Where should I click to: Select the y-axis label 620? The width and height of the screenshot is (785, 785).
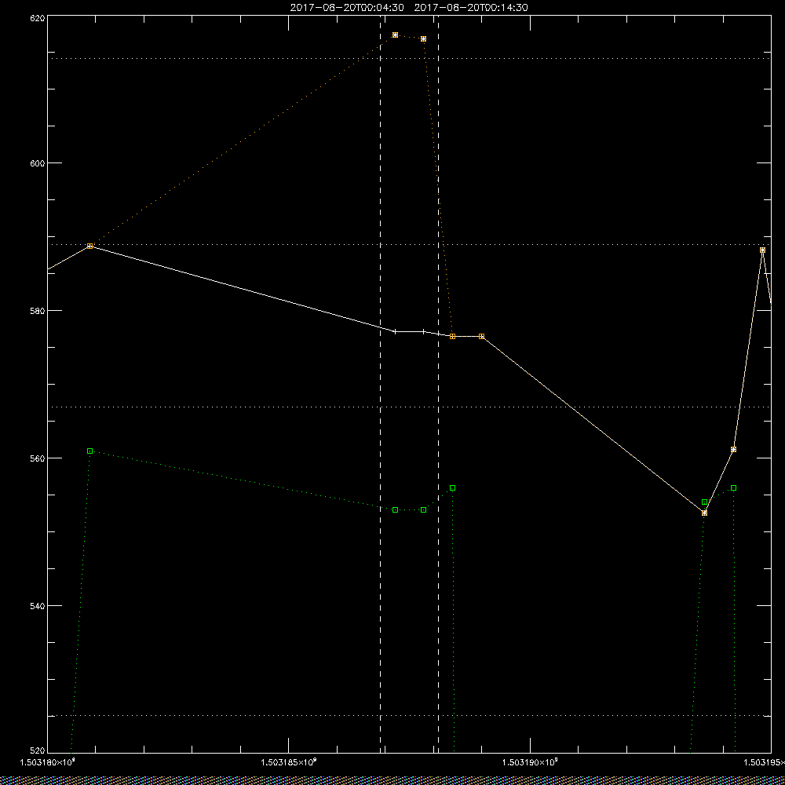(x=38, y=18)
